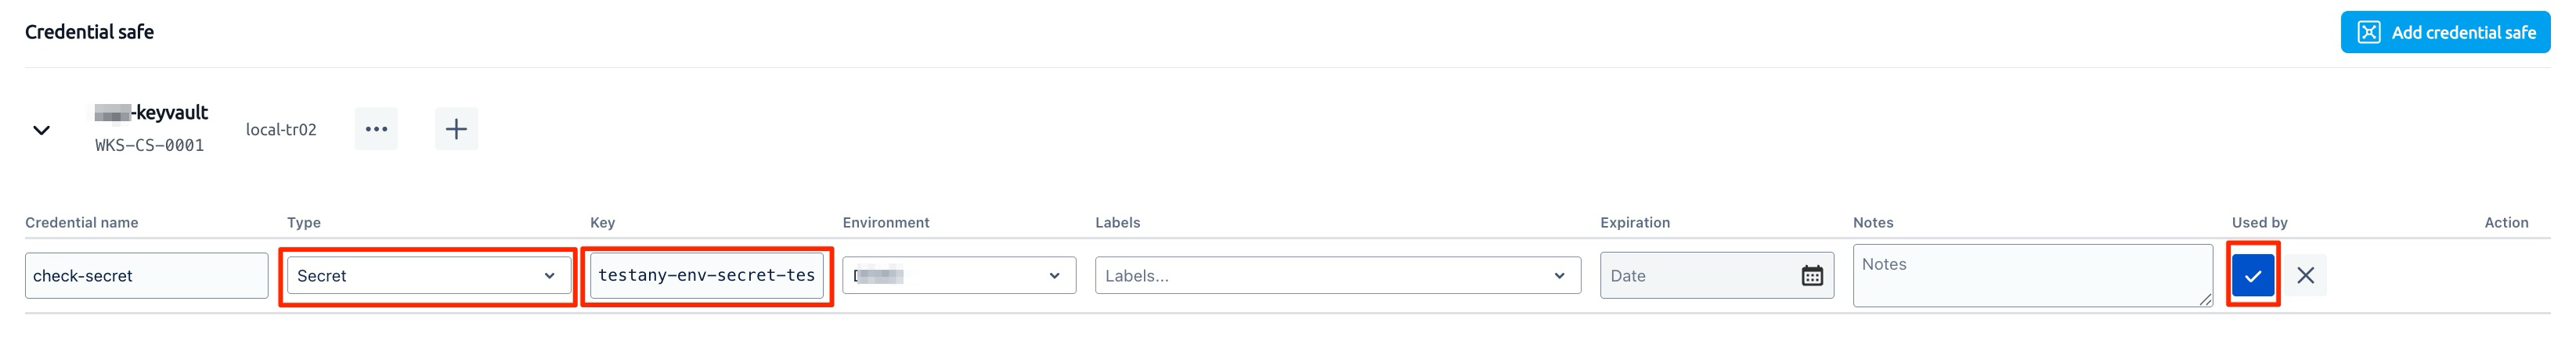The height and width of the screenshot is (355, 2576).
Task: Open the Expiration calendar icon
Action: click(x=1812, y=276)
